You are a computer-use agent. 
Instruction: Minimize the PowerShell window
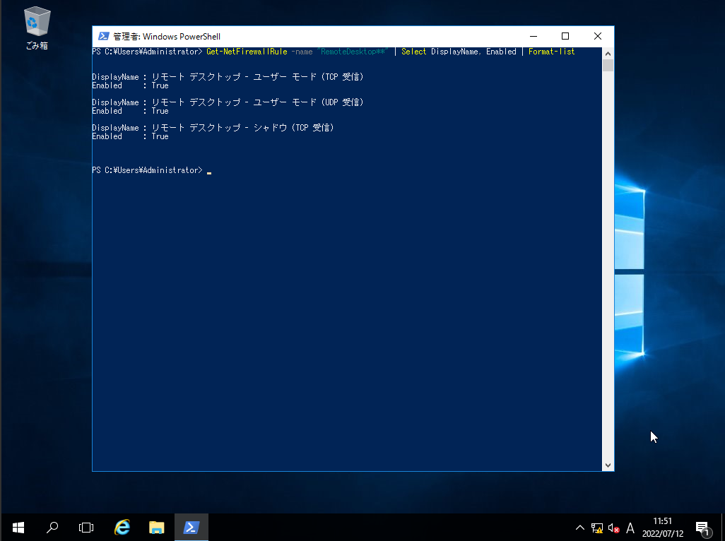click(x=532, y=36)
